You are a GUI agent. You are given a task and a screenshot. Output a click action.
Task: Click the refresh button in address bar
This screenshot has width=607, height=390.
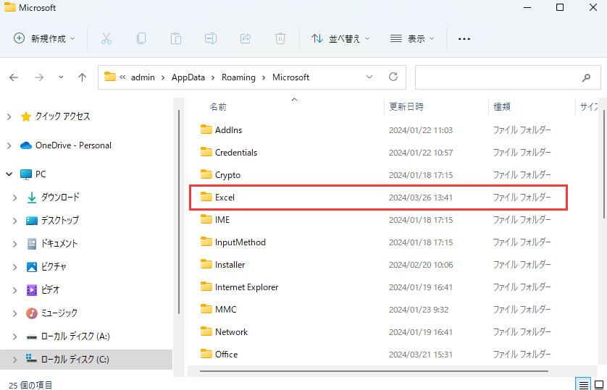pos(393,77)
